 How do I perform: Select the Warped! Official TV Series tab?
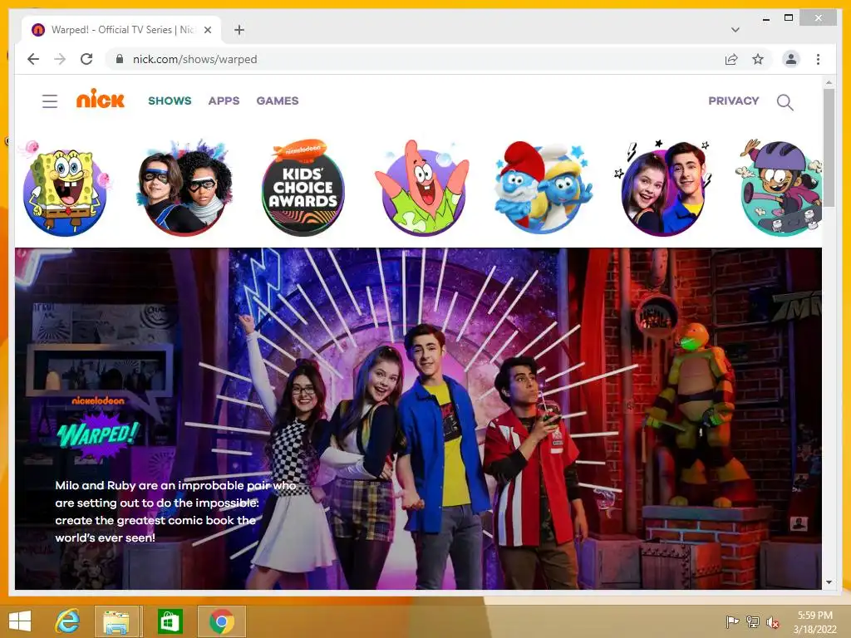click(x=121, y=30)
